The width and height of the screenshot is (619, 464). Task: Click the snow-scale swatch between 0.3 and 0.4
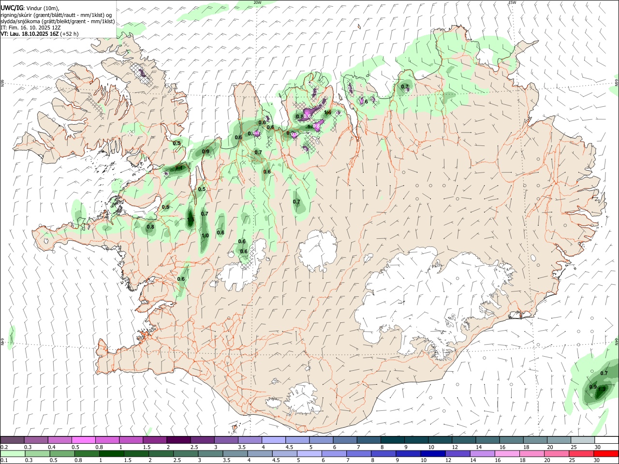(36, 440)
